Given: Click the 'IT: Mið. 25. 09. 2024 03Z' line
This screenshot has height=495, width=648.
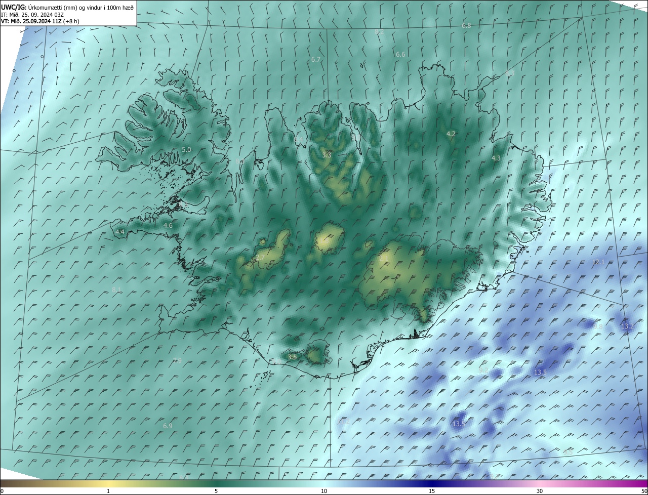Looking at the screenshot, I should point(32,15).
